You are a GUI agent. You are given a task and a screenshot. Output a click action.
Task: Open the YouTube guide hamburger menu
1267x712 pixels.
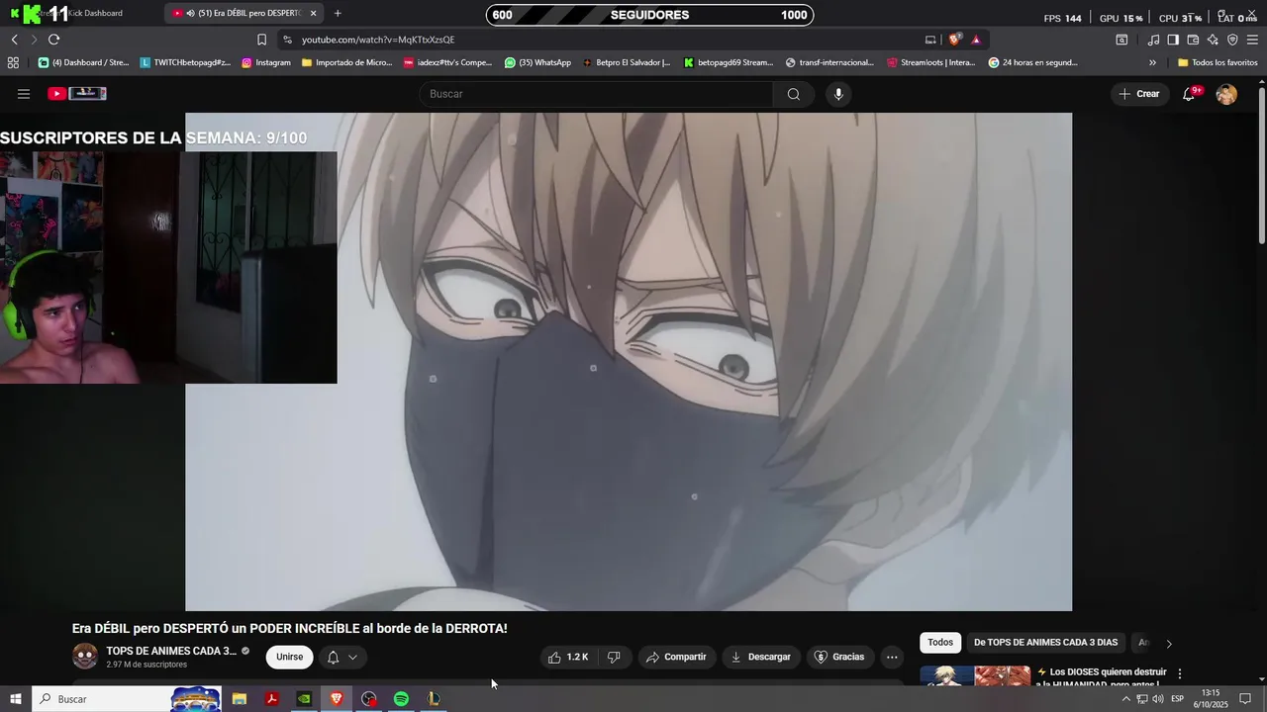[24, 94]
